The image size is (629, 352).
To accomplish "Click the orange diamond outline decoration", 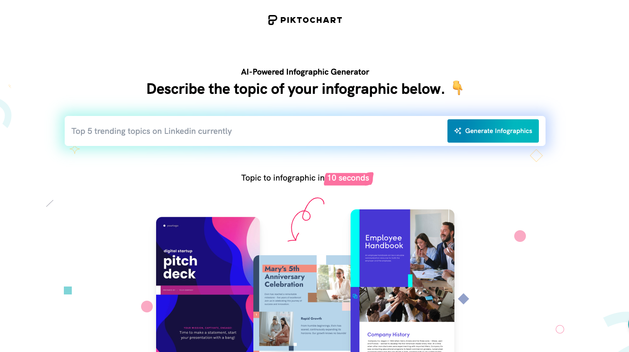I will coord(536,156).
